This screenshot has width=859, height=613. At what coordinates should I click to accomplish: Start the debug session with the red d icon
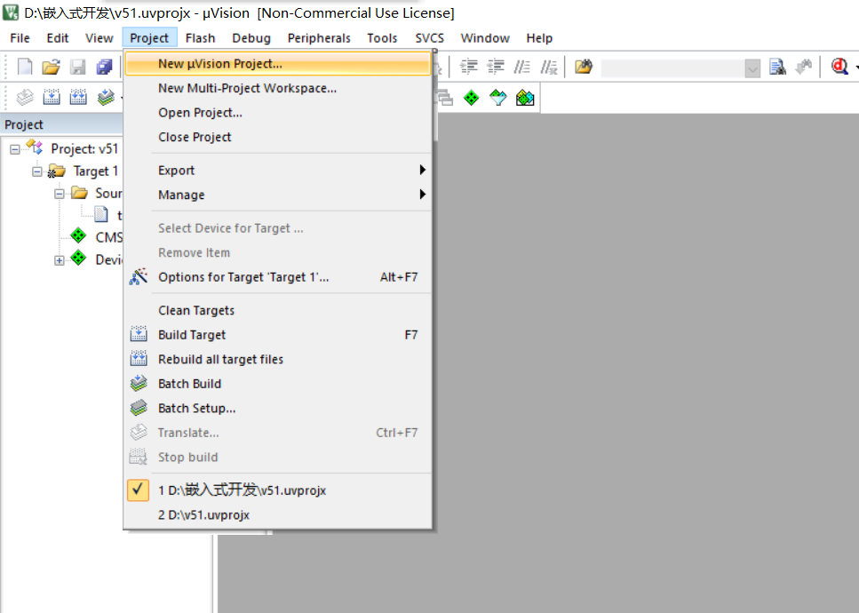coord(839,67)
